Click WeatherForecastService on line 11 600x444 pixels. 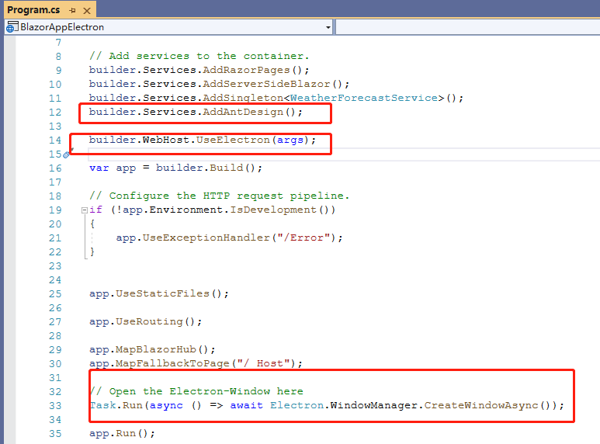tap(364, 98)
